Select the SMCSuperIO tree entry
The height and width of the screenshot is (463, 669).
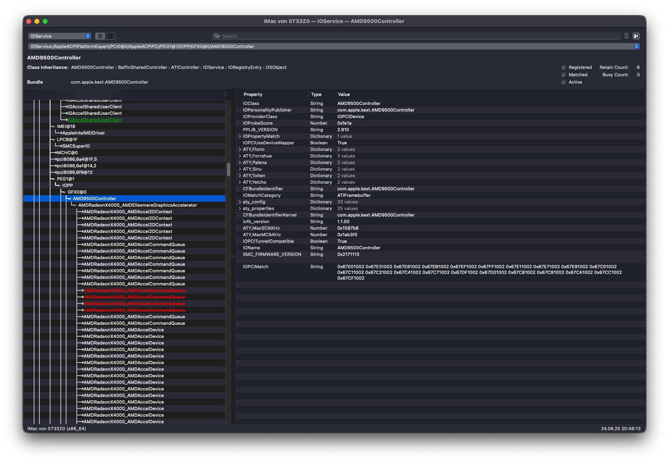[x=76, y=146]
